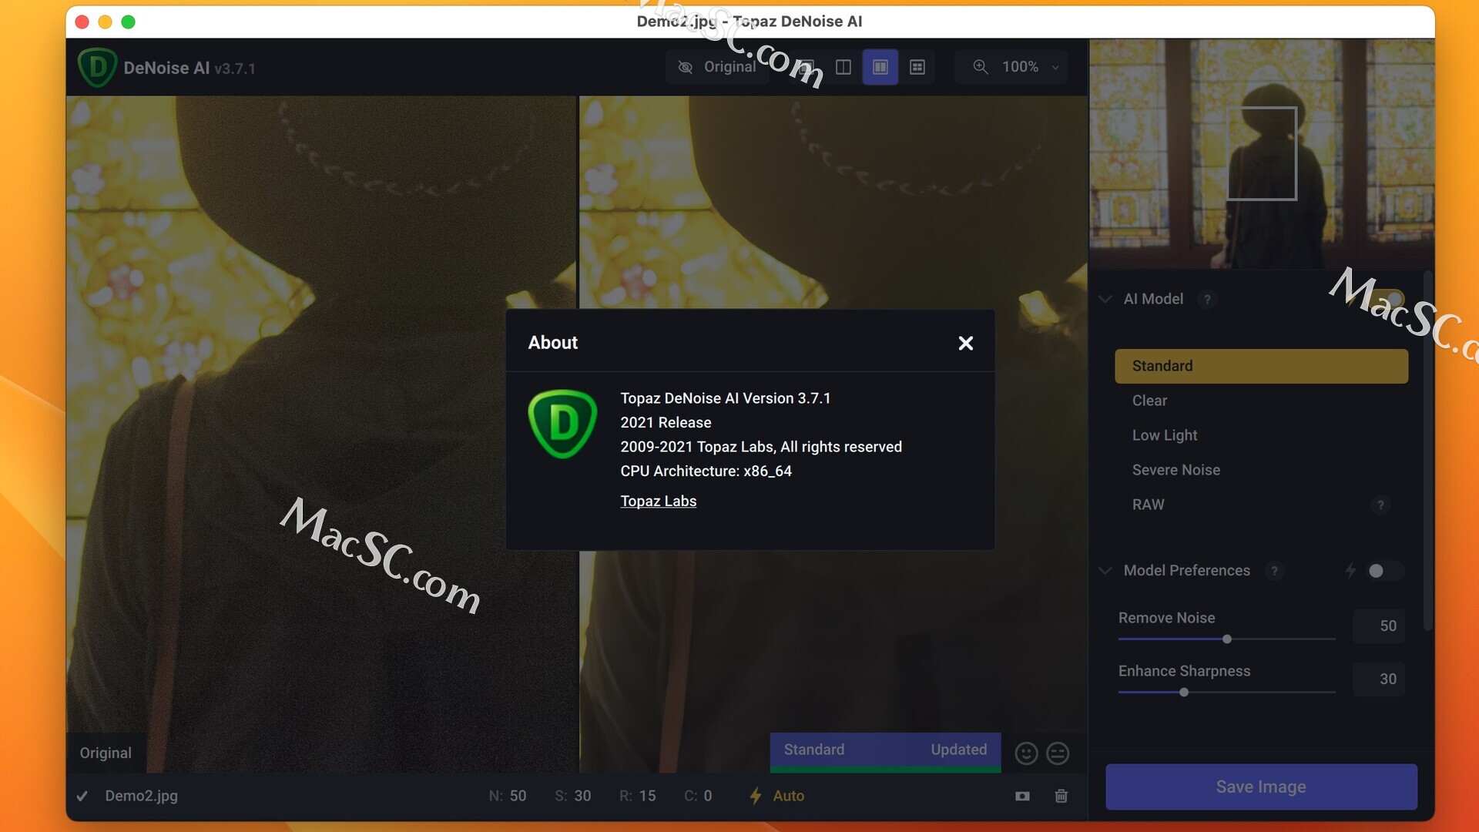Click the R: 15 value in file bar
The height and width of the screenshot is (832, 1479).
638,796
